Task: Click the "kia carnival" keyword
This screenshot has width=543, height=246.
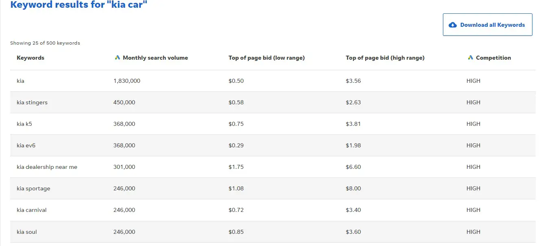Action: coord(32,210)
